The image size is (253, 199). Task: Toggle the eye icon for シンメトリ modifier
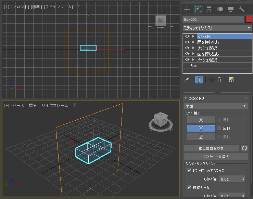click(x=187, y=36)
